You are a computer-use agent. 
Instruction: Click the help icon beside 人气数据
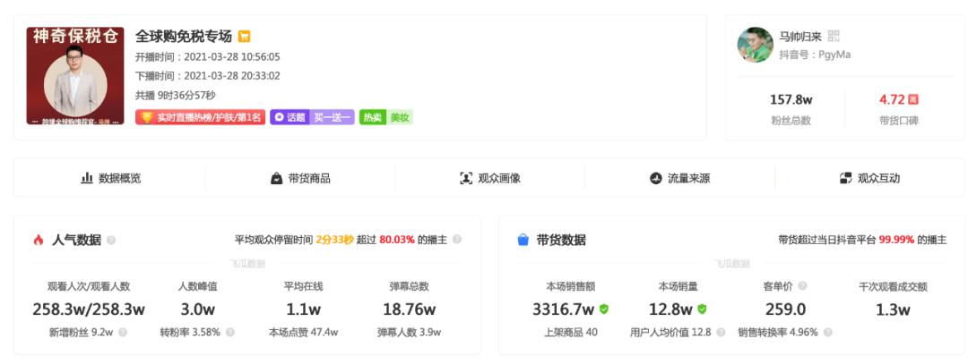111,241
